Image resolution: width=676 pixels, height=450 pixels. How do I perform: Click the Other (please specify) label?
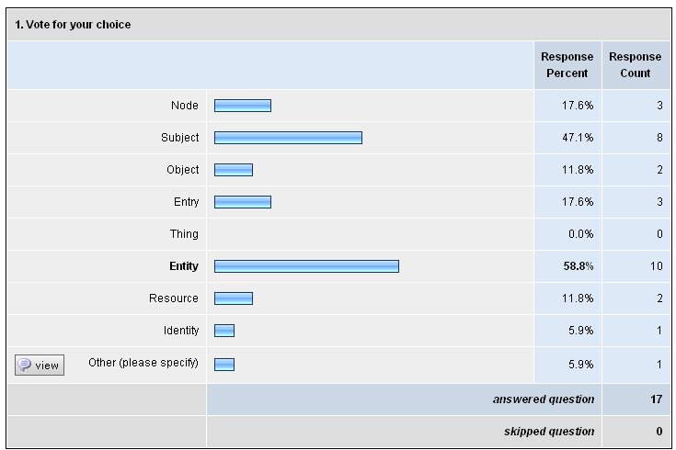143,363
